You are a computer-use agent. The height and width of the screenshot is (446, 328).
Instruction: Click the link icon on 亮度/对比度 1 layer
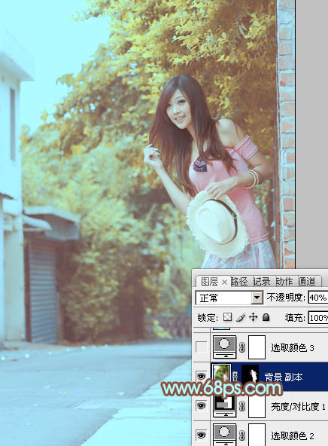coord(242,406)
